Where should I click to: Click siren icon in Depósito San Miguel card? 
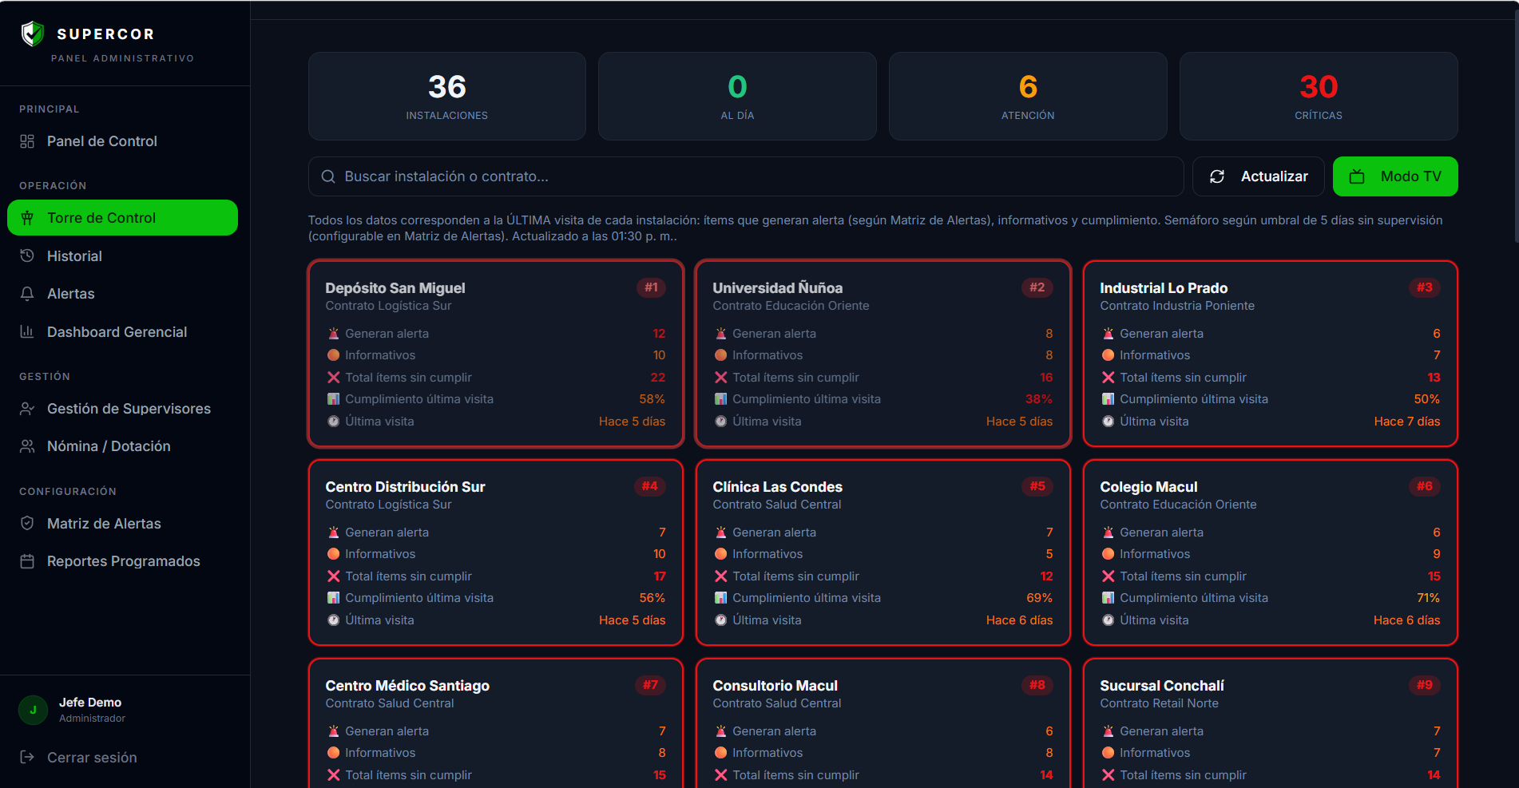334,334
